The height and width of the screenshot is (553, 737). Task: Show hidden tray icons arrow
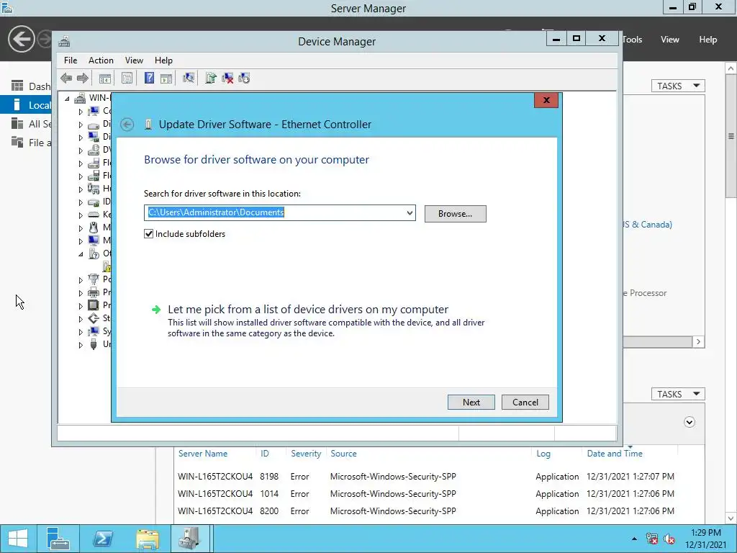(634, 539)
